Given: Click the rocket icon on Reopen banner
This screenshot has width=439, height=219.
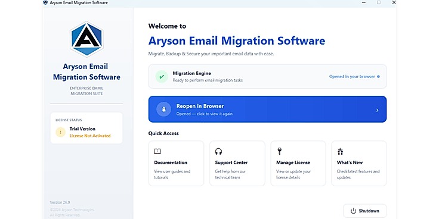Looking at the screenshot, I should pos(164,109).
